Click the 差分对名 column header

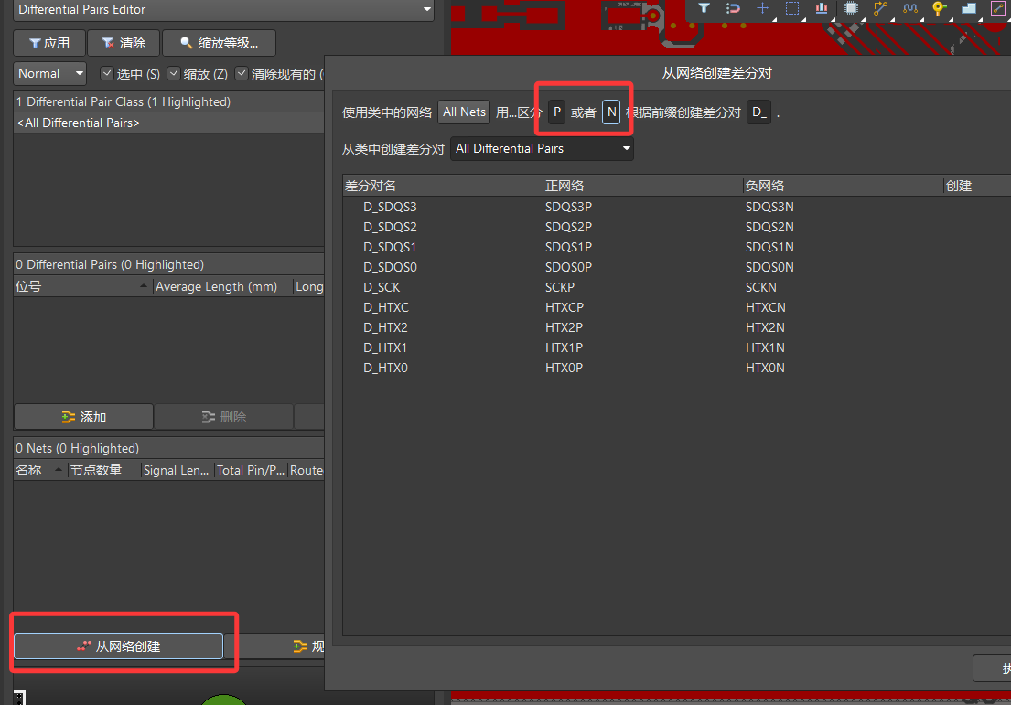(442, 186)
